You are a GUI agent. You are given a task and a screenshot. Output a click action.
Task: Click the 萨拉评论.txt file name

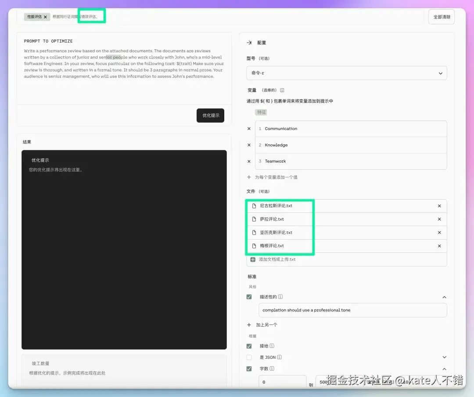click(x=272, y=219)
